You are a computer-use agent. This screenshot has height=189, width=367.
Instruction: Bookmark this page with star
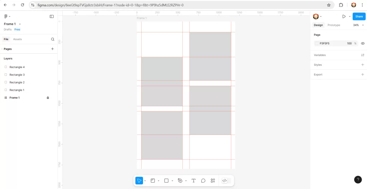pos(329,5)
